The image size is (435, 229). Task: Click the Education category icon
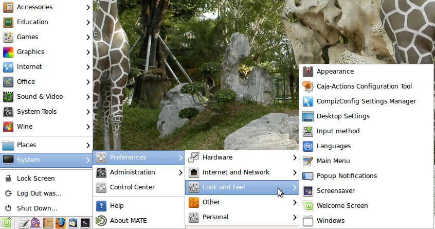pyautogui.click(x=8, y=22)
